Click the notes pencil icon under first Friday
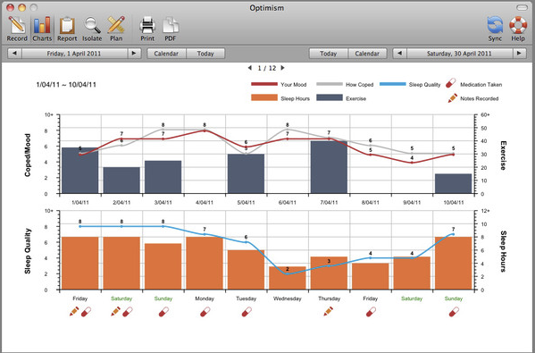Screen dimensions: 535x353 click(x=74, y=311)
